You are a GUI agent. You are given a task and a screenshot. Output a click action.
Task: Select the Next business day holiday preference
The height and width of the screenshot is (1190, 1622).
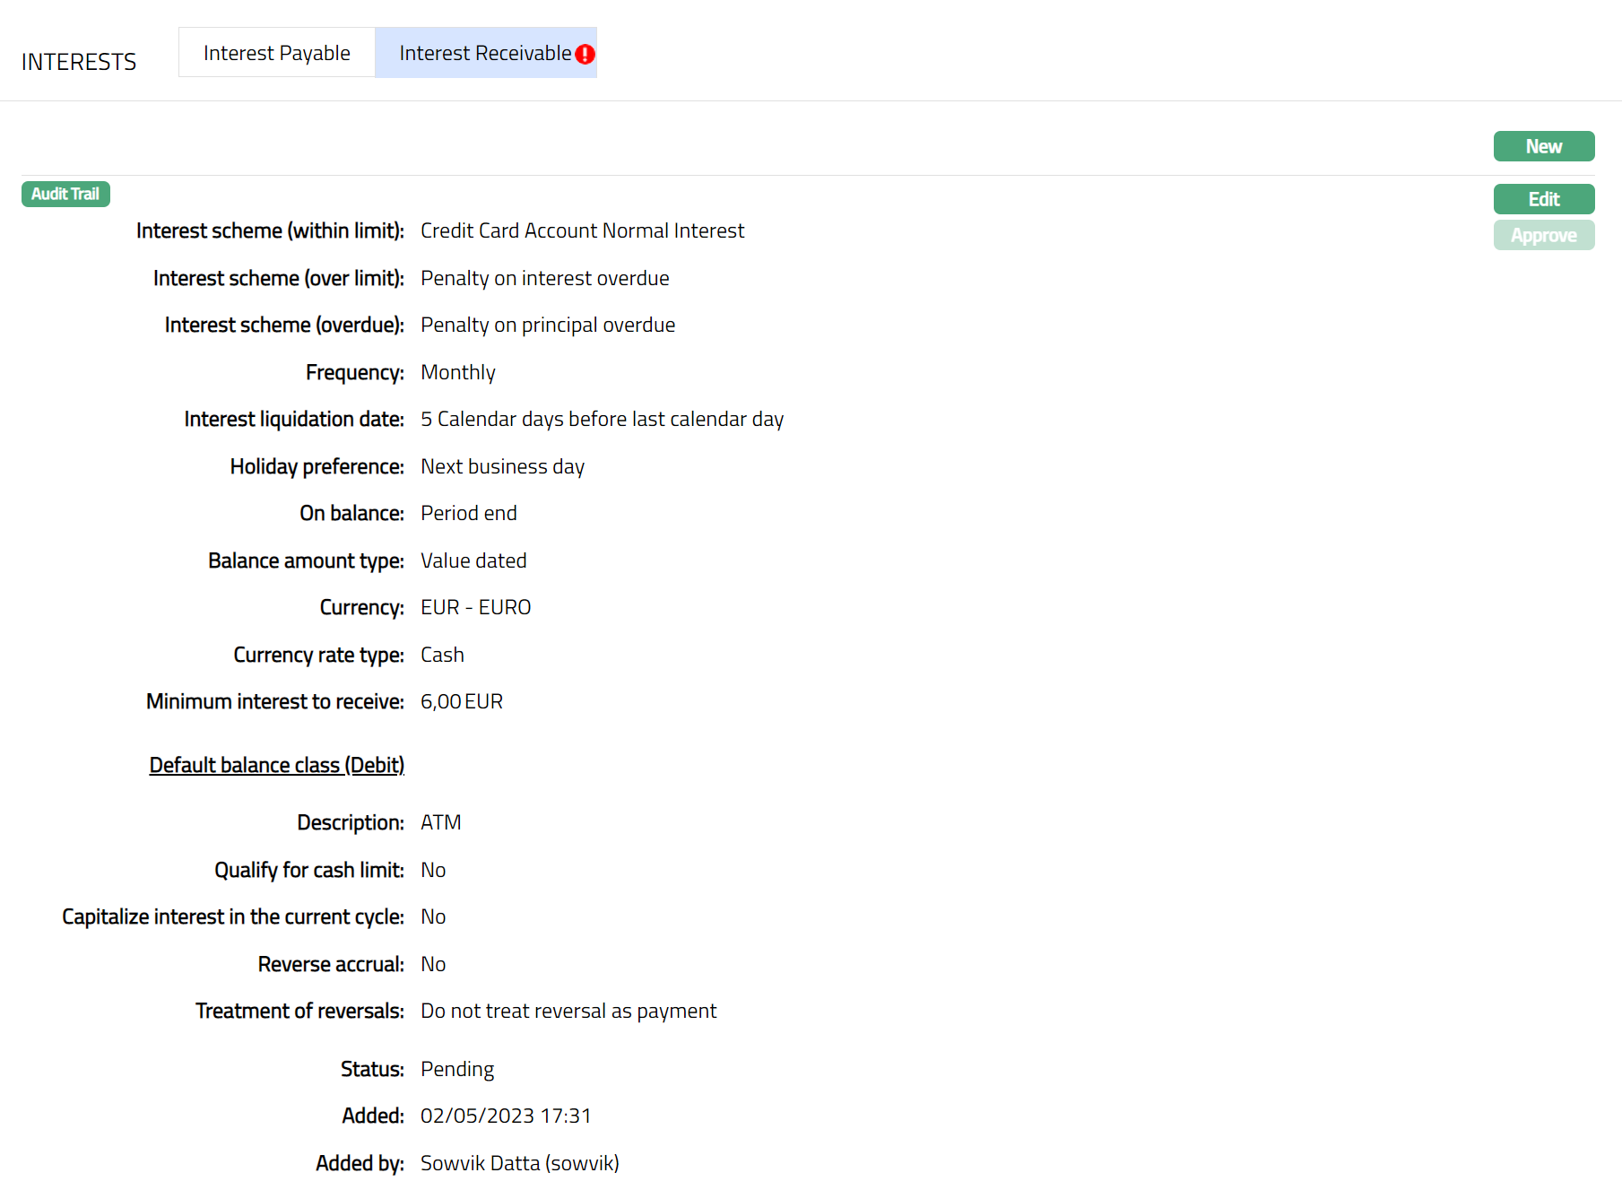502,467
